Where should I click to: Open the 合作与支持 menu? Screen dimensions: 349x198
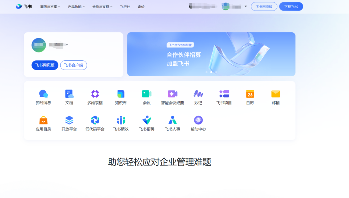coord(102,6)
